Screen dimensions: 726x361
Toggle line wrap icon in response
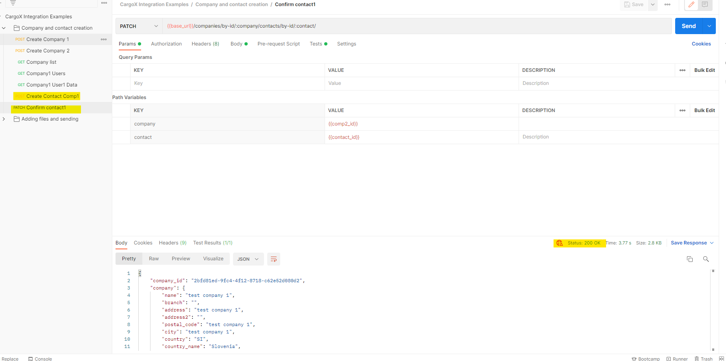(x=274, y=259)
